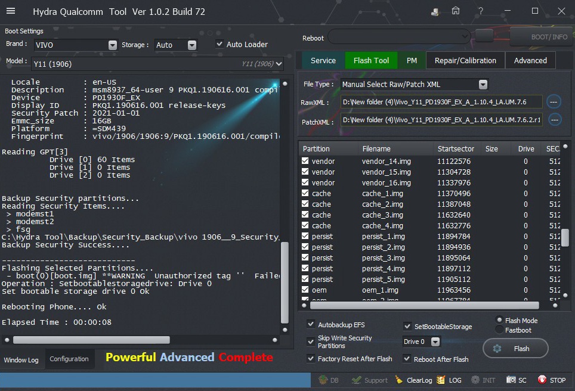This screenshot has height=391, width=575.
Task: Click startsector value 11304728
Action: point(454,172)
